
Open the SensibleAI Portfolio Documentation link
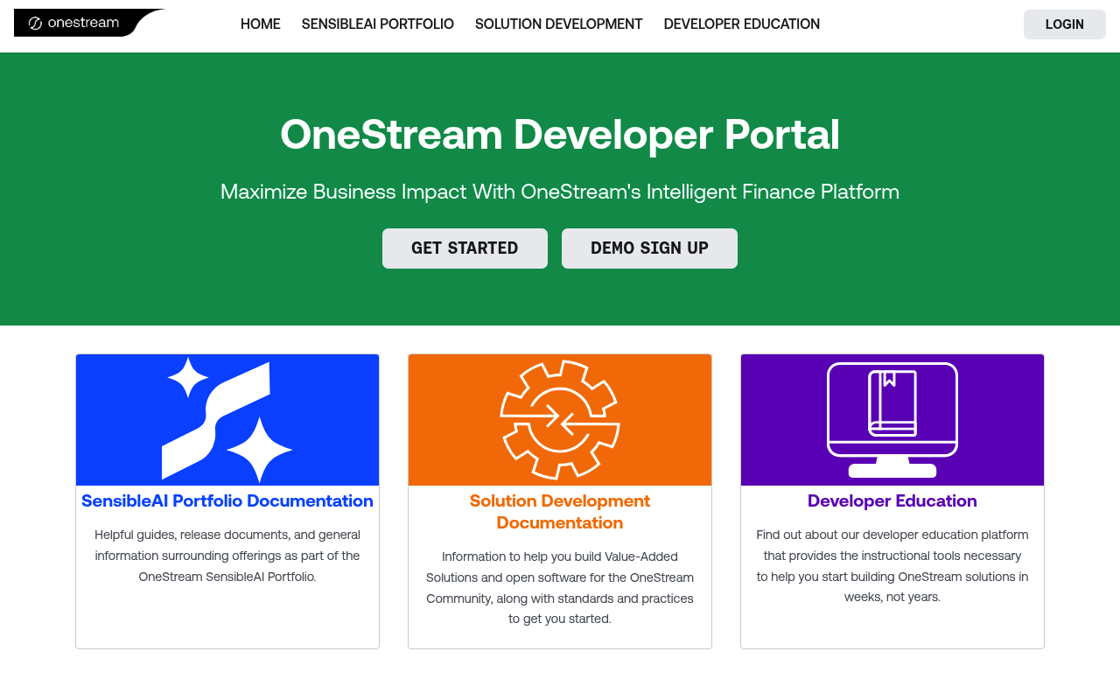227,501
